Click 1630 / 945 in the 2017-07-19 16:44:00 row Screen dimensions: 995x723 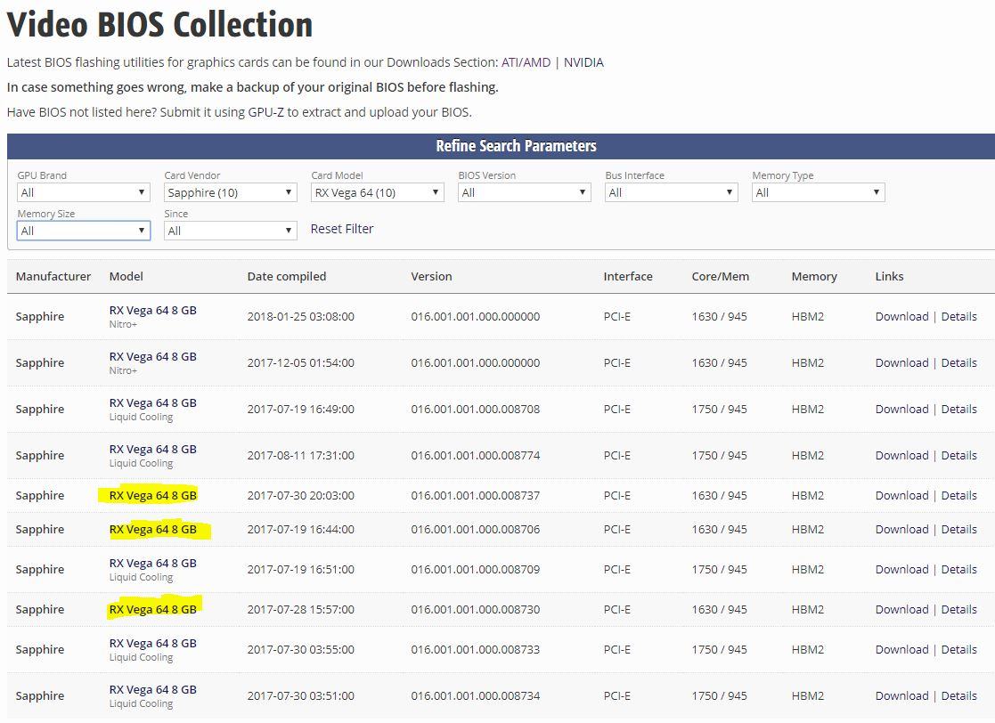coord(719,529)
